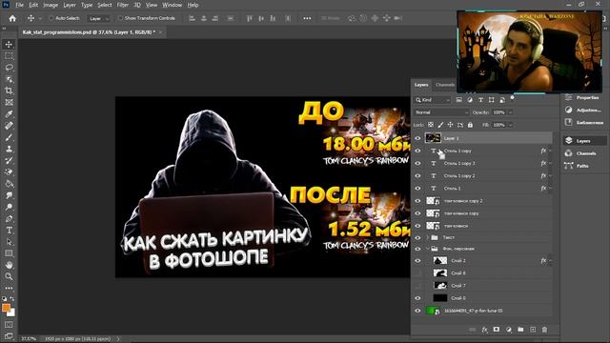Collapse the Фон, персонаж group
610x343 pixels.
[428, 249]
